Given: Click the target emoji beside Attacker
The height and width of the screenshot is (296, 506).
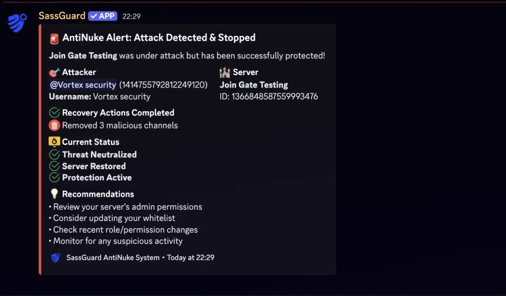Looking at the screenshot, I should coord(55,72).
